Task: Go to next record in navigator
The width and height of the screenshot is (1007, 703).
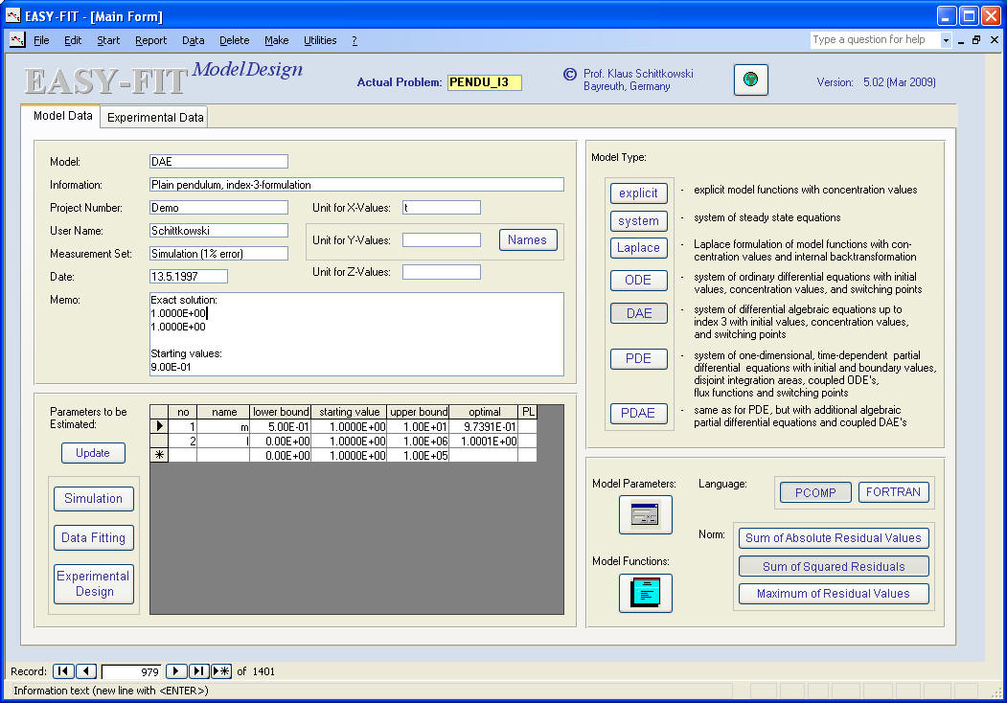Action: click(x=176, y=671)
